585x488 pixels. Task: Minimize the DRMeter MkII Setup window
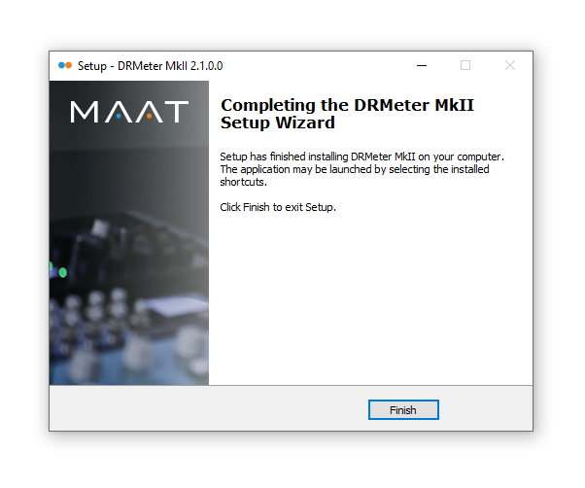pyautogui.click(x=422, y=66)
